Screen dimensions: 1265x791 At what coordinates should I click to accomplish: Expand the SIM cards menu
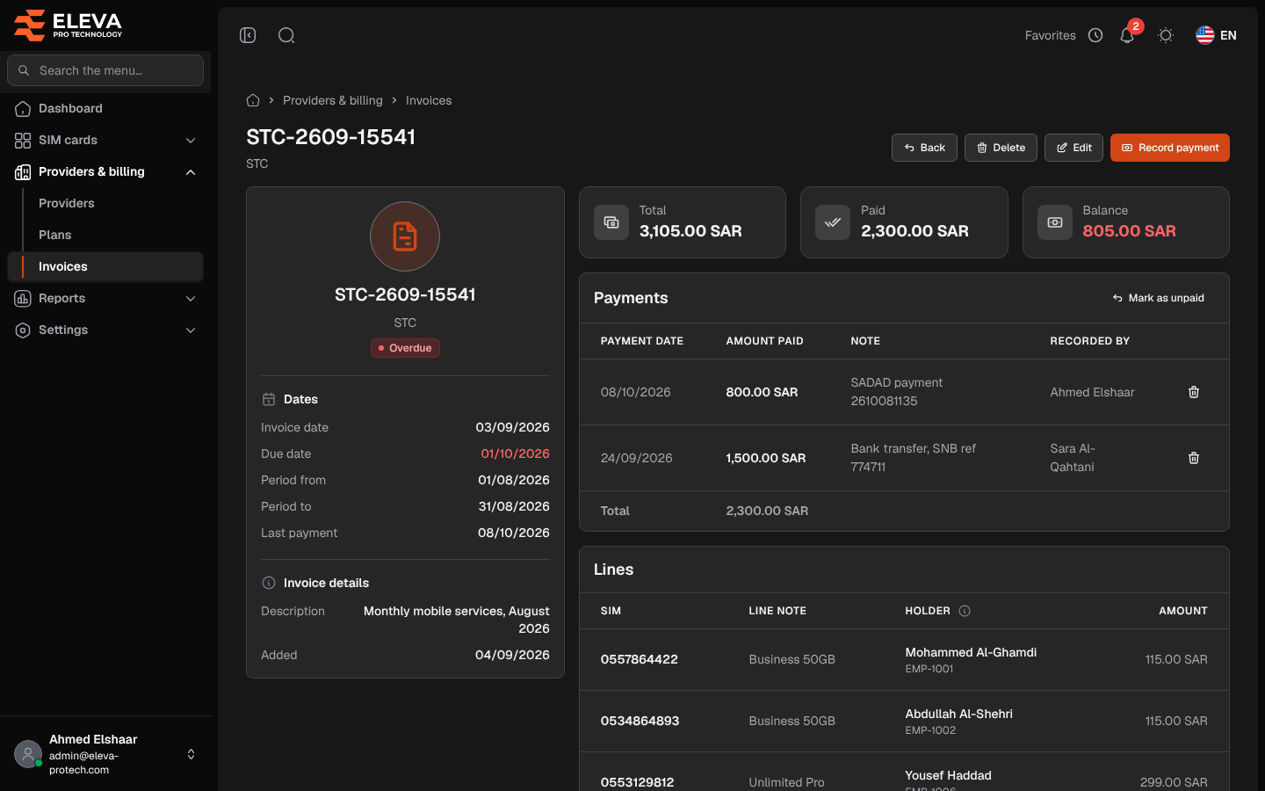click(x=105, y=140)
